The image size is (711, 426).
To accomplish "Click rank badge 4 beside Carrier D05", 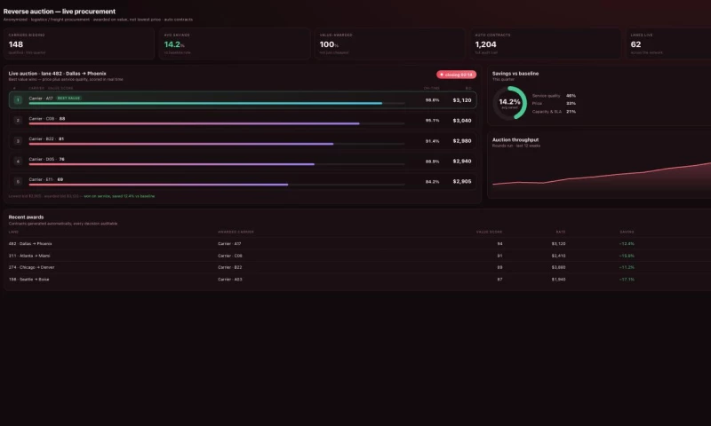I will coord(18,162).
